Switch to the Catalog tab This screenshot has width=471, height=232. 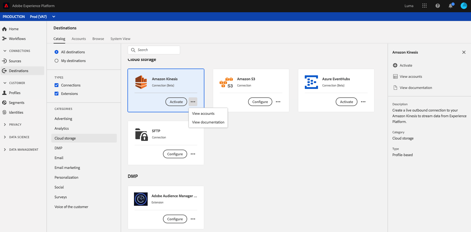59,39
